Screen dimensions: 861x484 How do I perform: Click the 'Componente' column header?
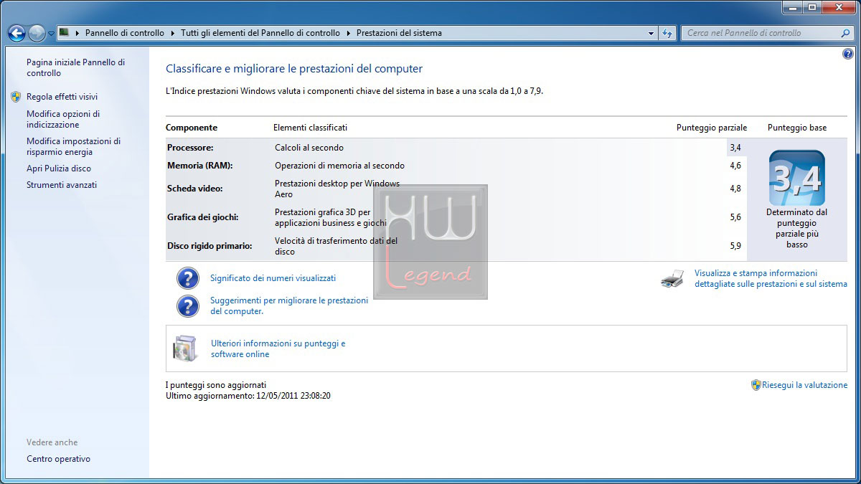(x=192, y=128)
